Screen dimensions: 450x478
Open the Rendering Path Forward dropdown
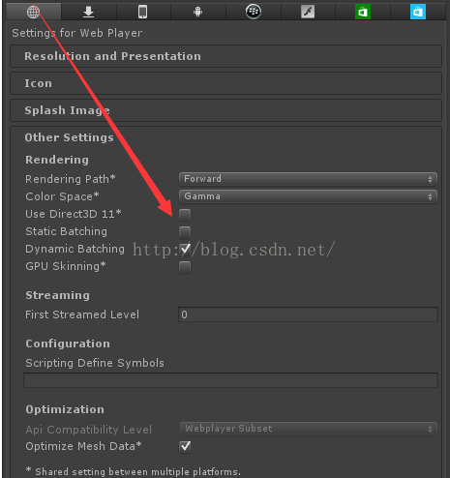pyautogui.click(x=308, y=179)
